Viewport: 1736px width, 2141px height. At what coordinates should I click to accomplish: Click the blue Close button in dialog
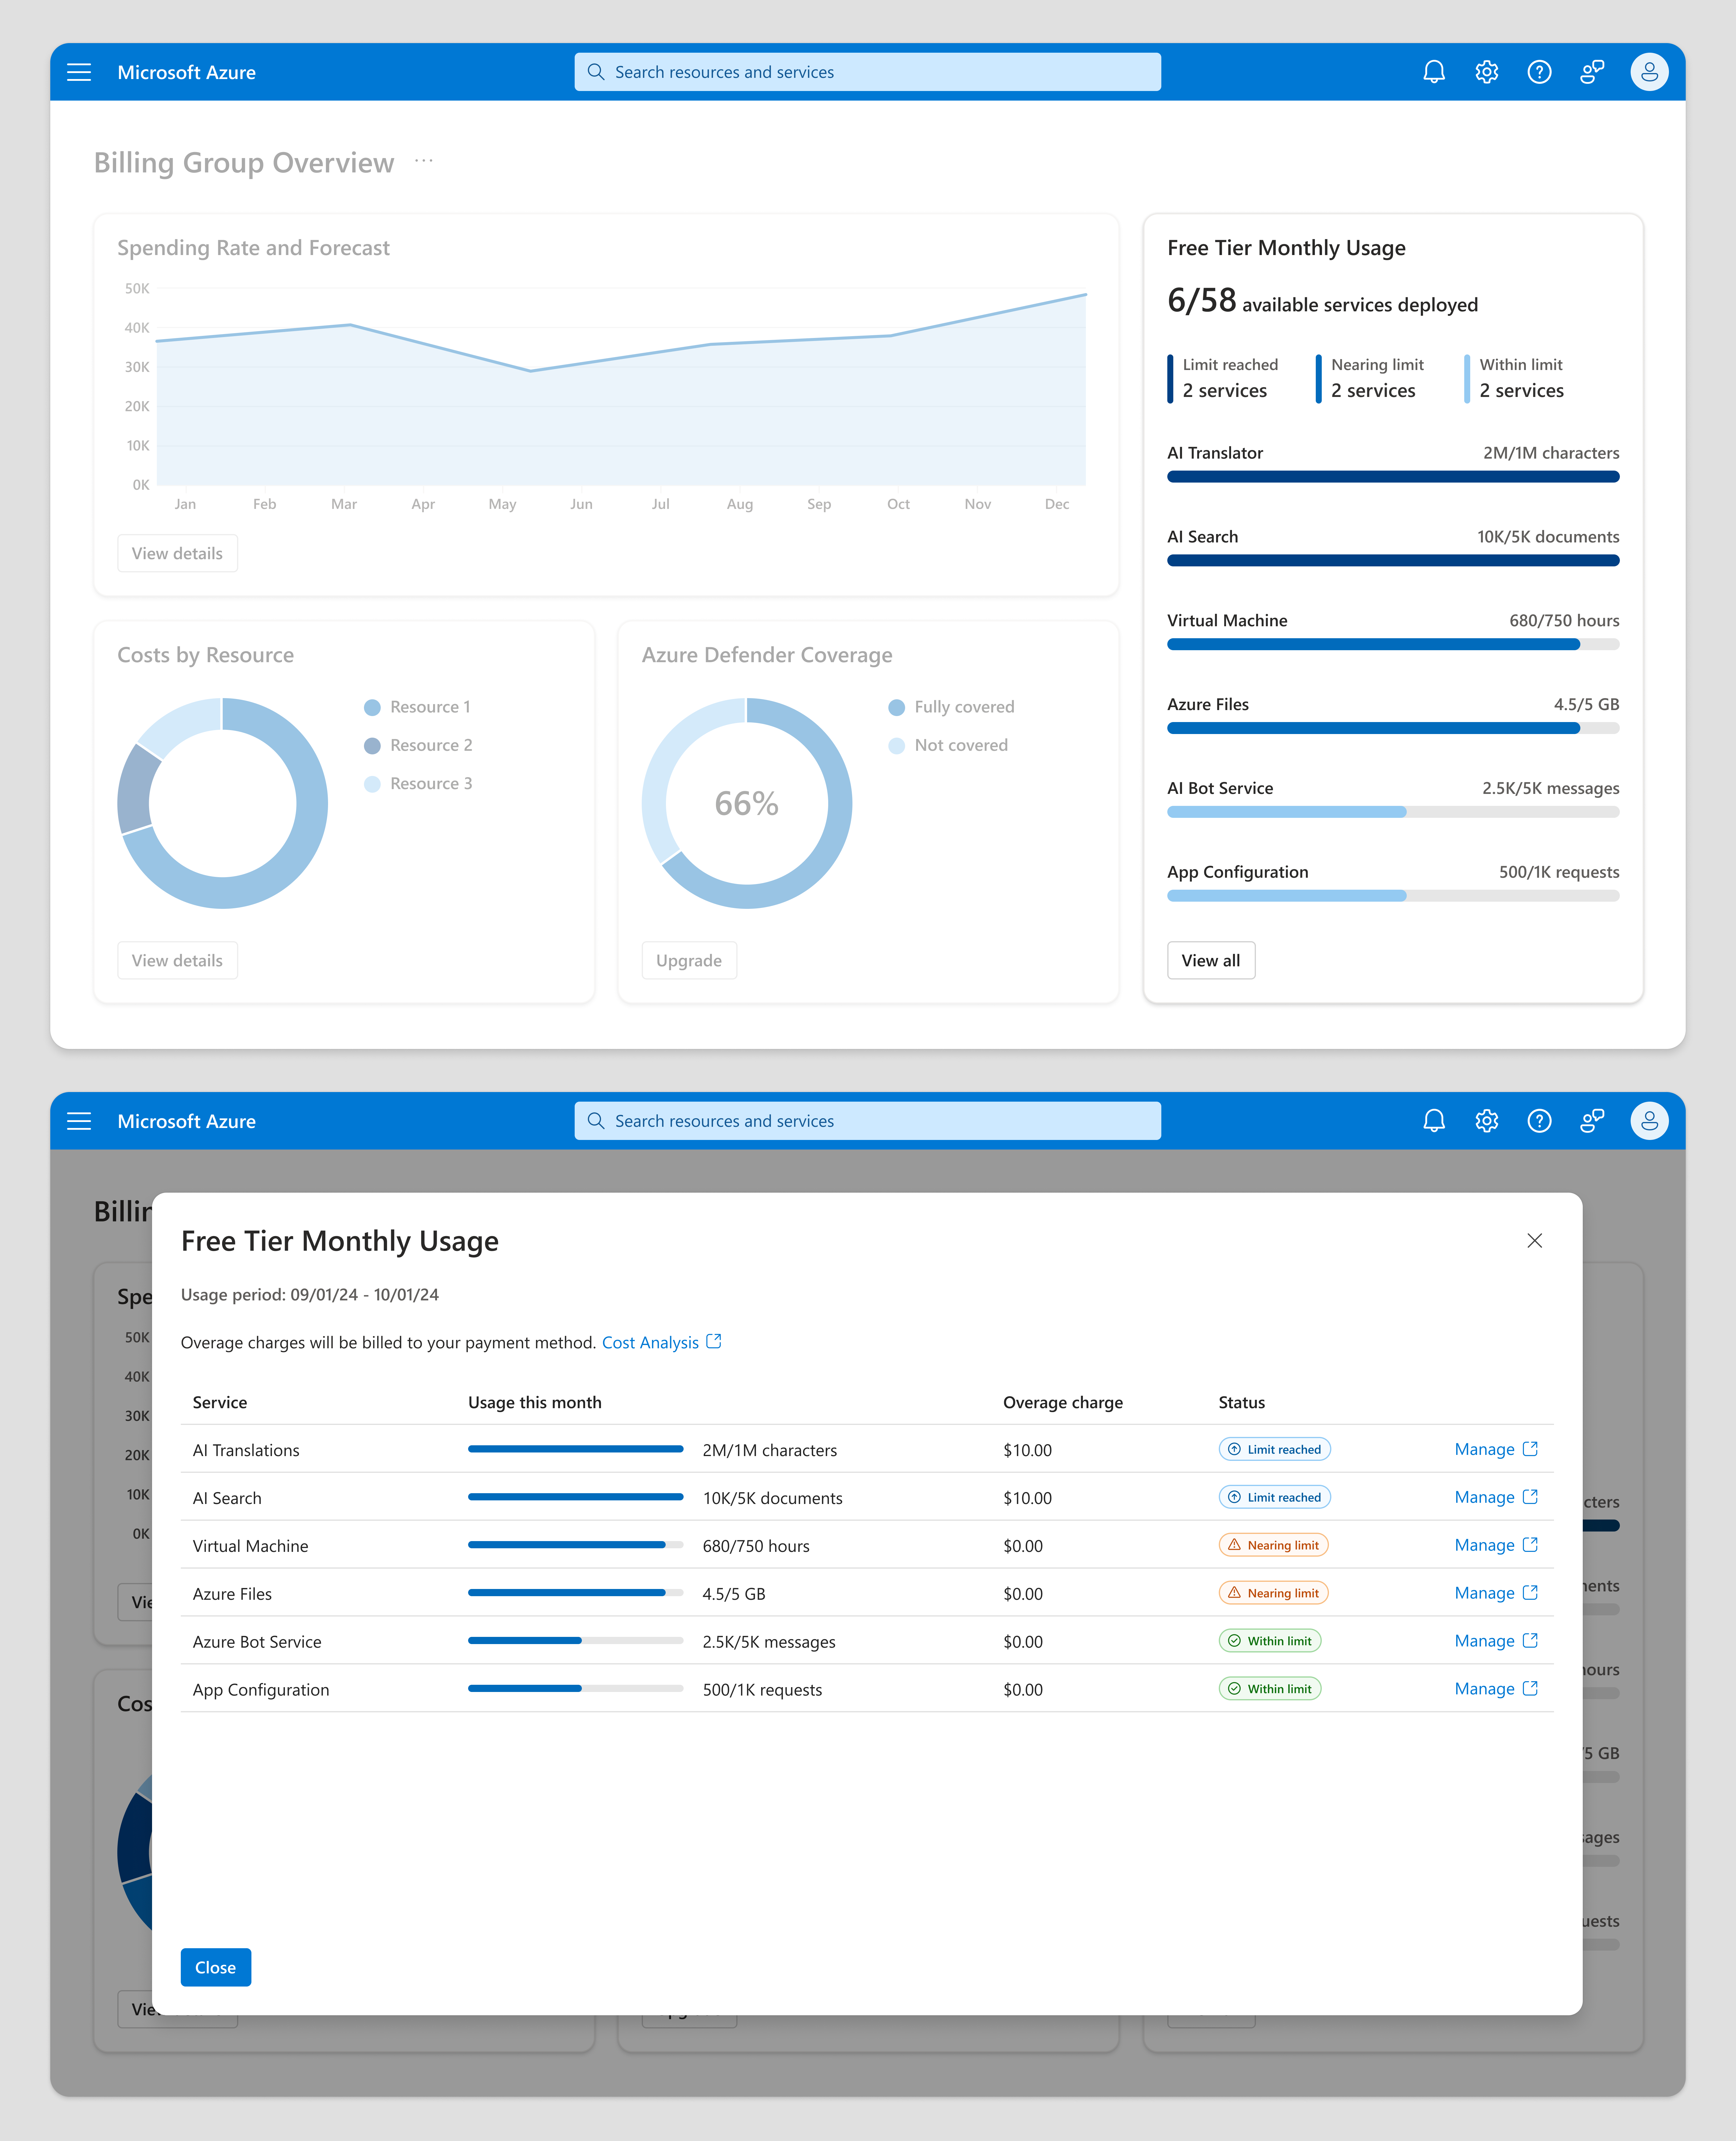click(216, 1967)
